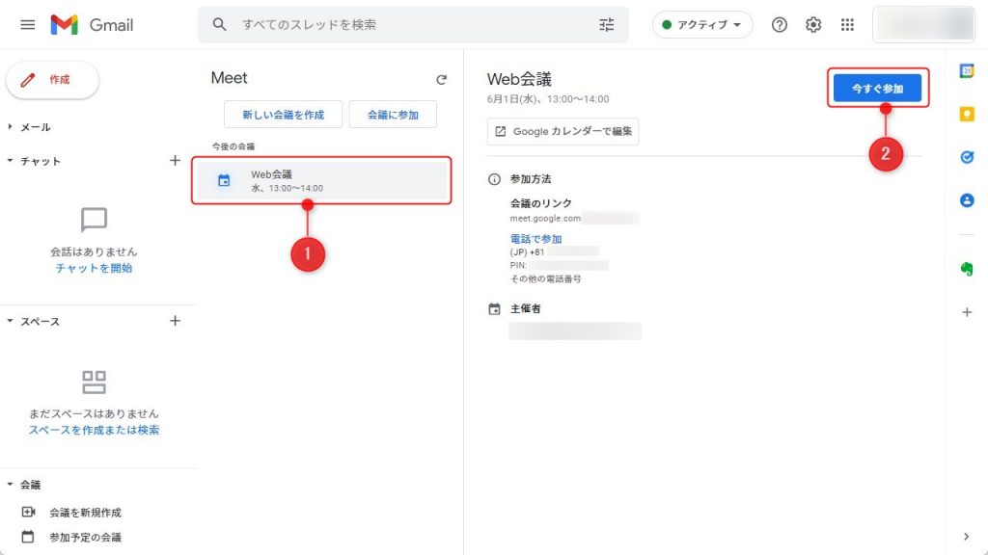Select the Web会議 upcoming meeting row
Viewport: 988px width, 555px height.
(x=321, y=180)
